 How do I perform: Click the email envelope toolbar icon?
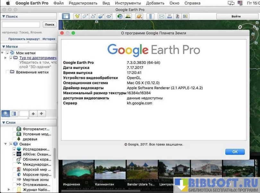click(x=161, y=16)
